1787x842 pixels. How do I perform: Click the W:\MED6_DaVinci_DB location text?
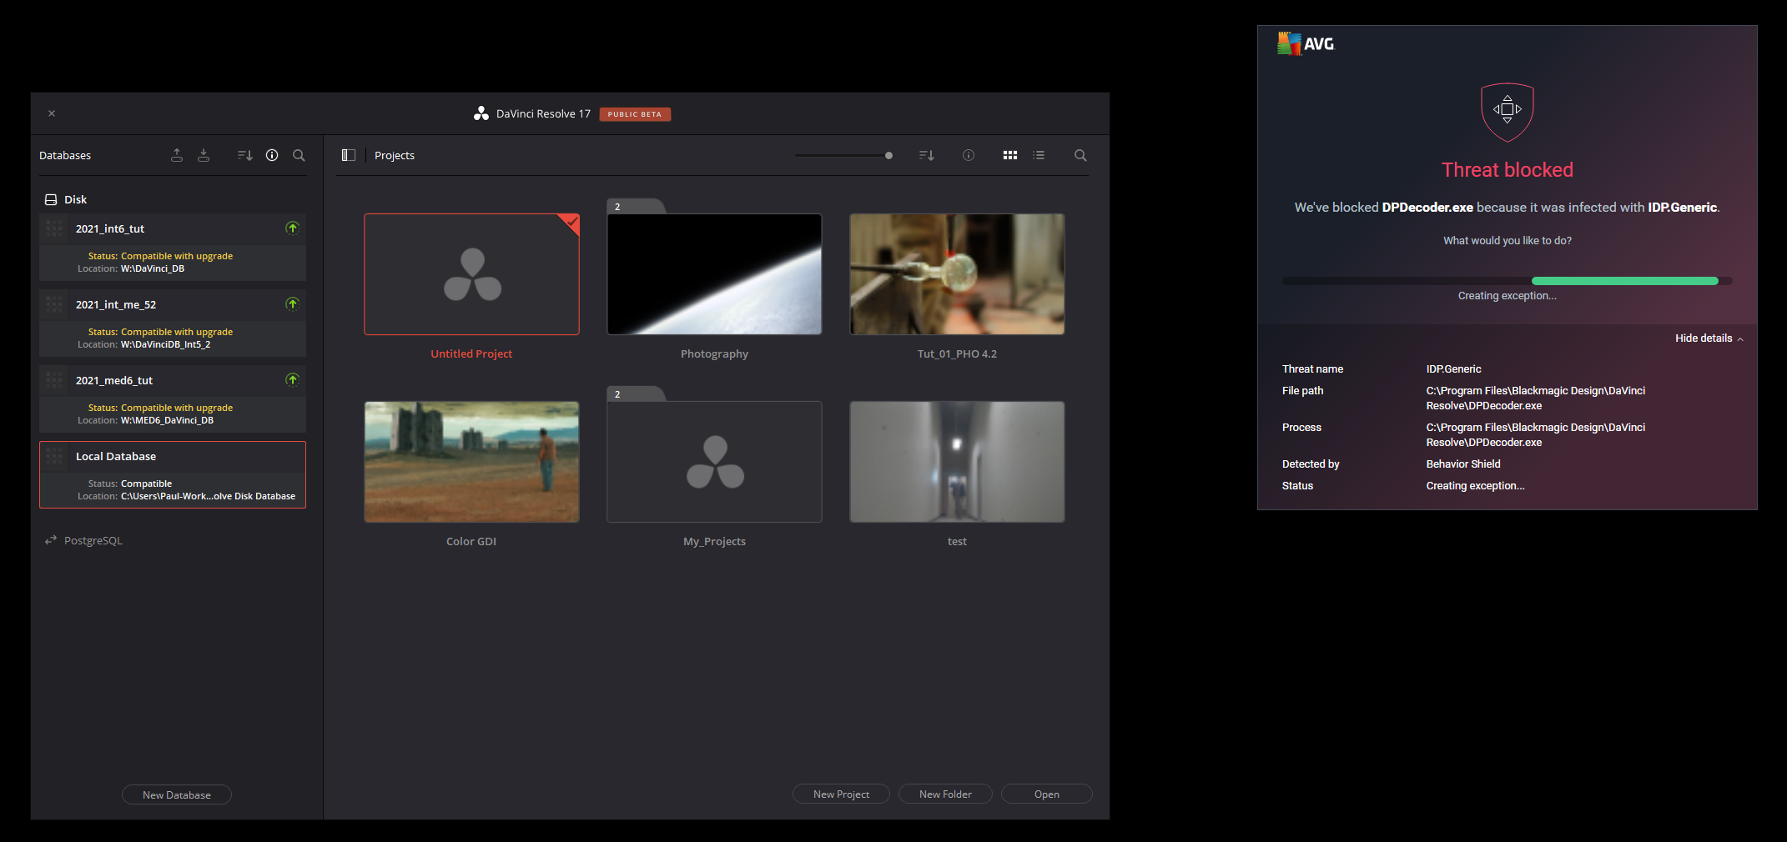point(167,420)
